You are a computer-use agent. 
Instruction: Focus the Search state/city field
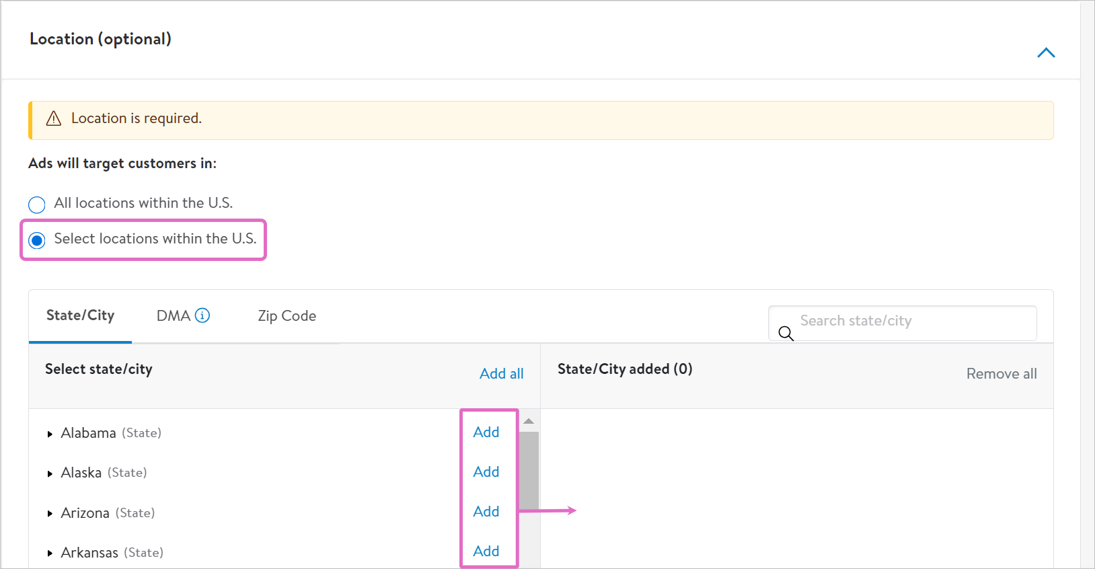pyautogui.click(x=911, y=321)
